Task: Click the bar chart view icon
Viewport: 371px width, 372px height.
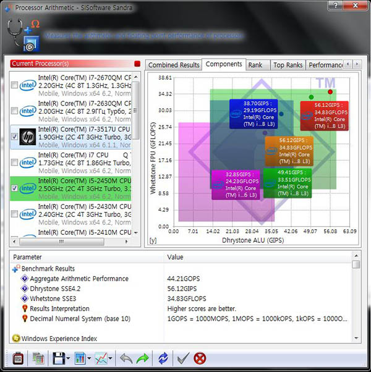Action: click(x=80, y=358)
